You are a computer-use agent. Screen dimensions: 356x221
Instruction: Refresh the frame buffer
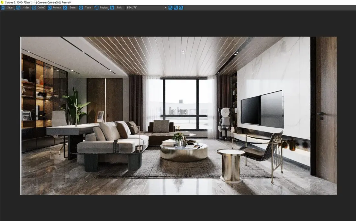click(54, 7)
